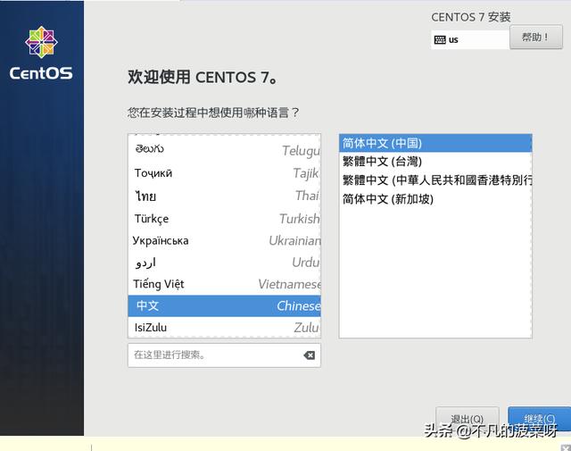Open the 帮助! help button
The width and height of the screenshot is (571, 451).
click(x=536, y=37)
